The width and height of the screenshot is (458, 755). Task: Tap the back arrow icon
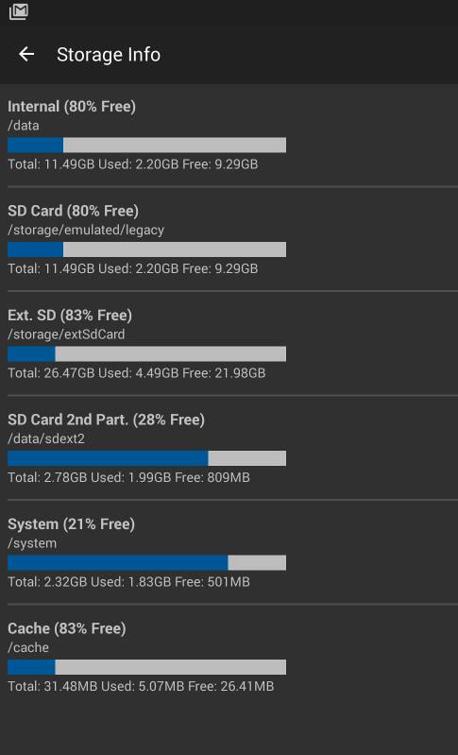tap(26, 55)
